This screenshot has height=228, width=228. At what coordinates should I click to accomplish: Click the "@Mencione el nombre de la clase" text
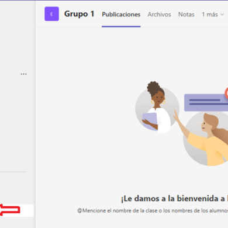pyautogui.click(x=153, y=210)
